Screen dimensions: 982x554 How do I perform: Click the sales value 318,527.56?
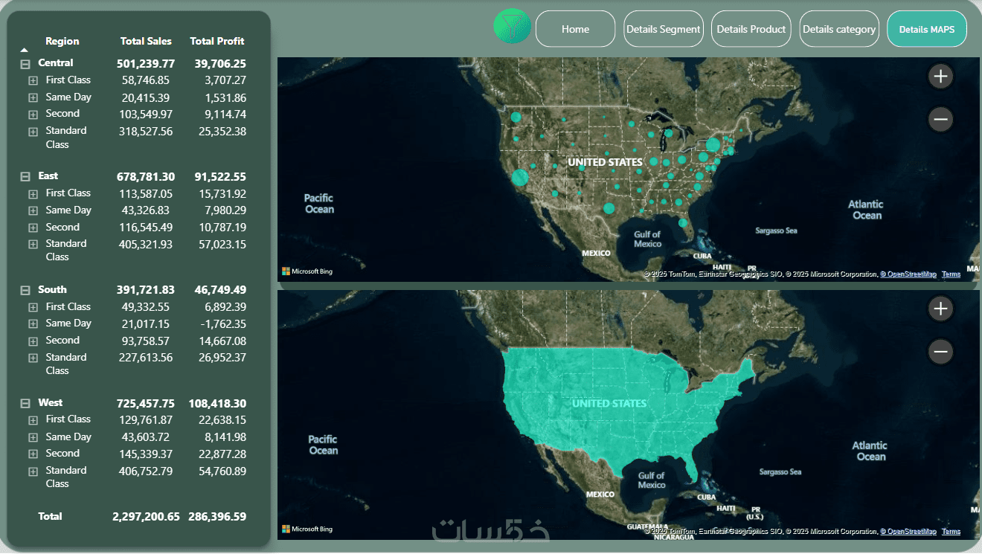point(146,131)
